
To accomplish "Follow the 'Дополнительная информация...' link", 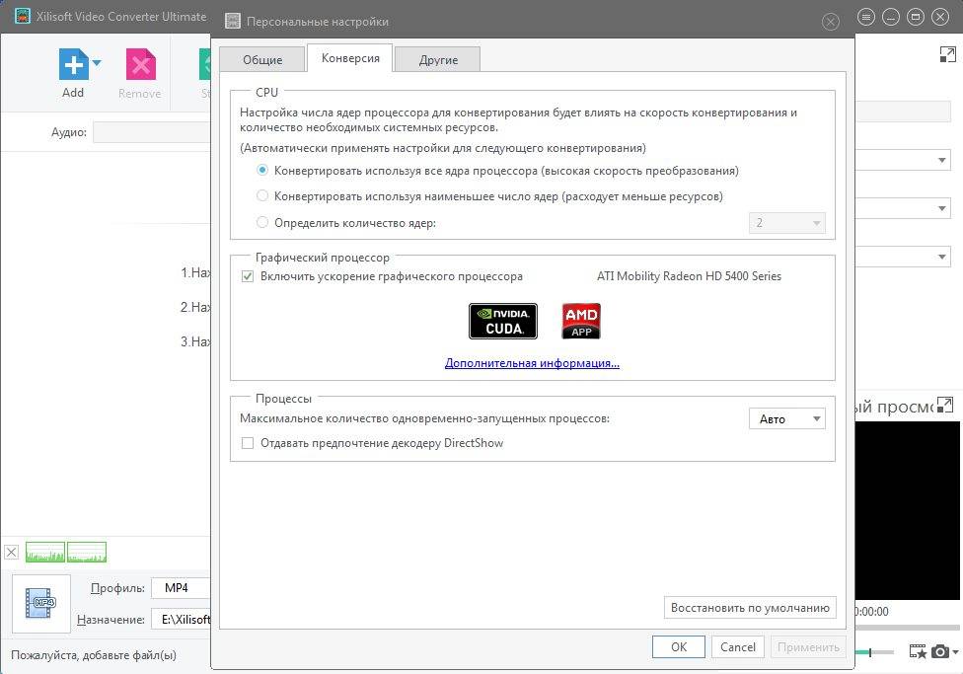I will (532, 363).
